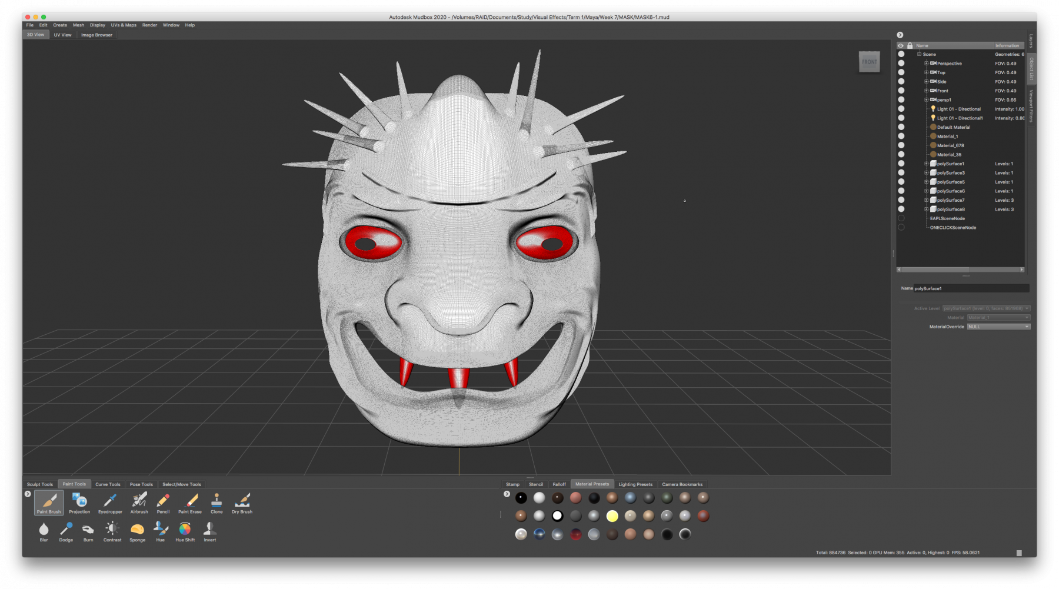Collapse the right panel using arrow button
Image resolution: width=1059 pixels, height=589 pixels.
900,35
